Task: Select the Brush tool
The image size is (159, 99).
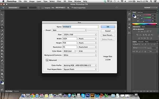Action: [x=2, y=37]
